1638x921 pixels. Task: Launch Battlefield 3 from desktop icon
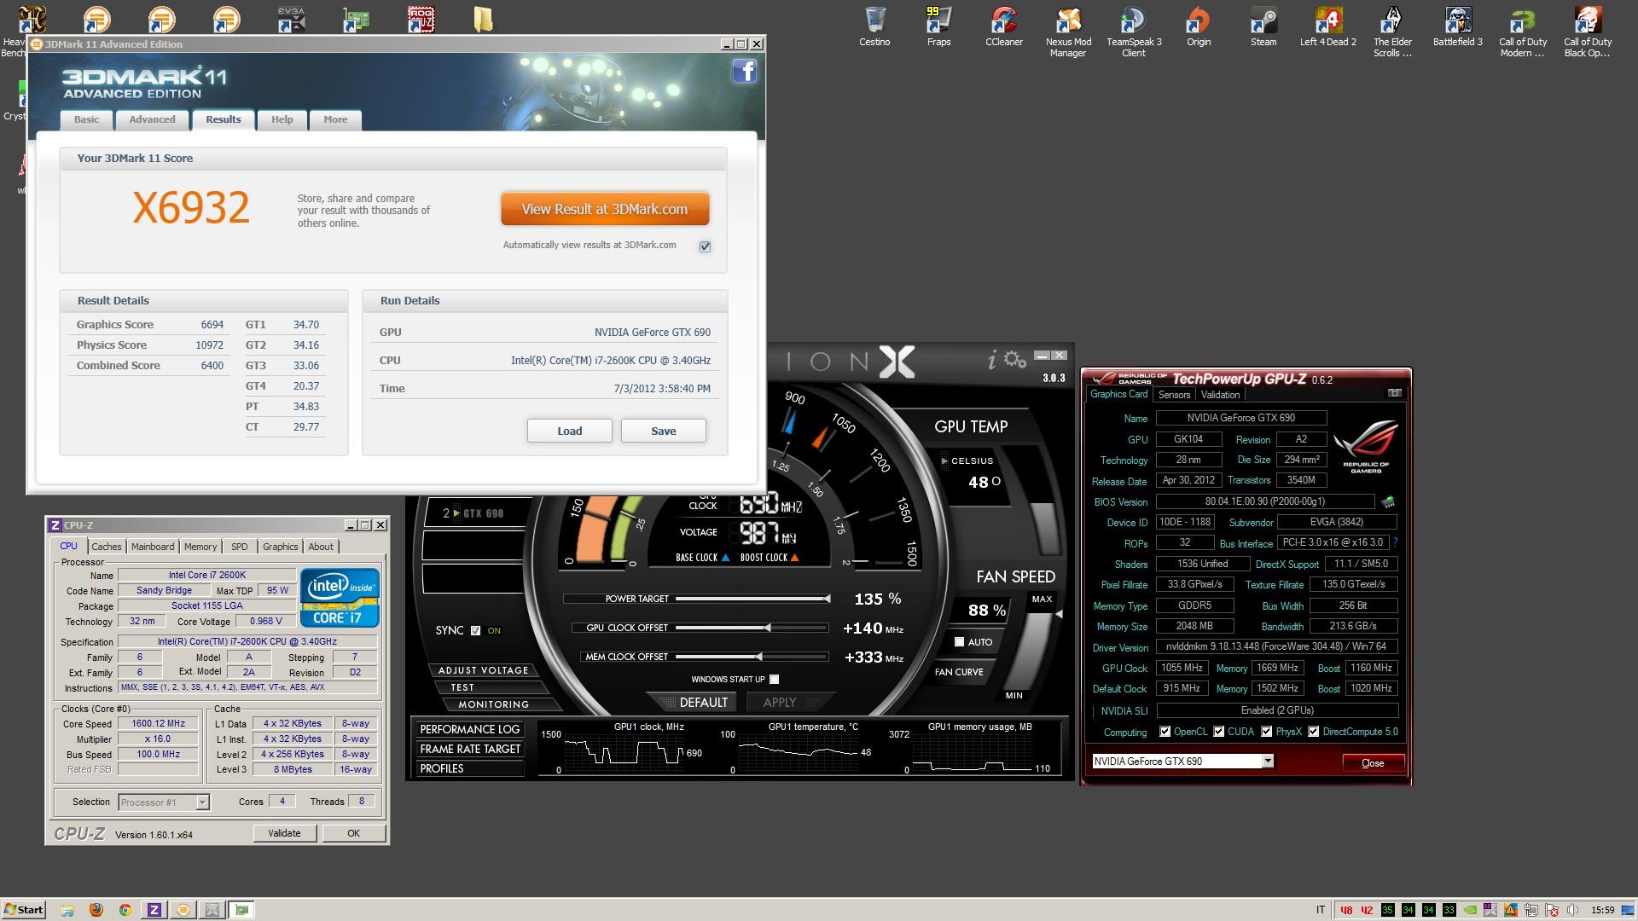tap(1458, 26)
